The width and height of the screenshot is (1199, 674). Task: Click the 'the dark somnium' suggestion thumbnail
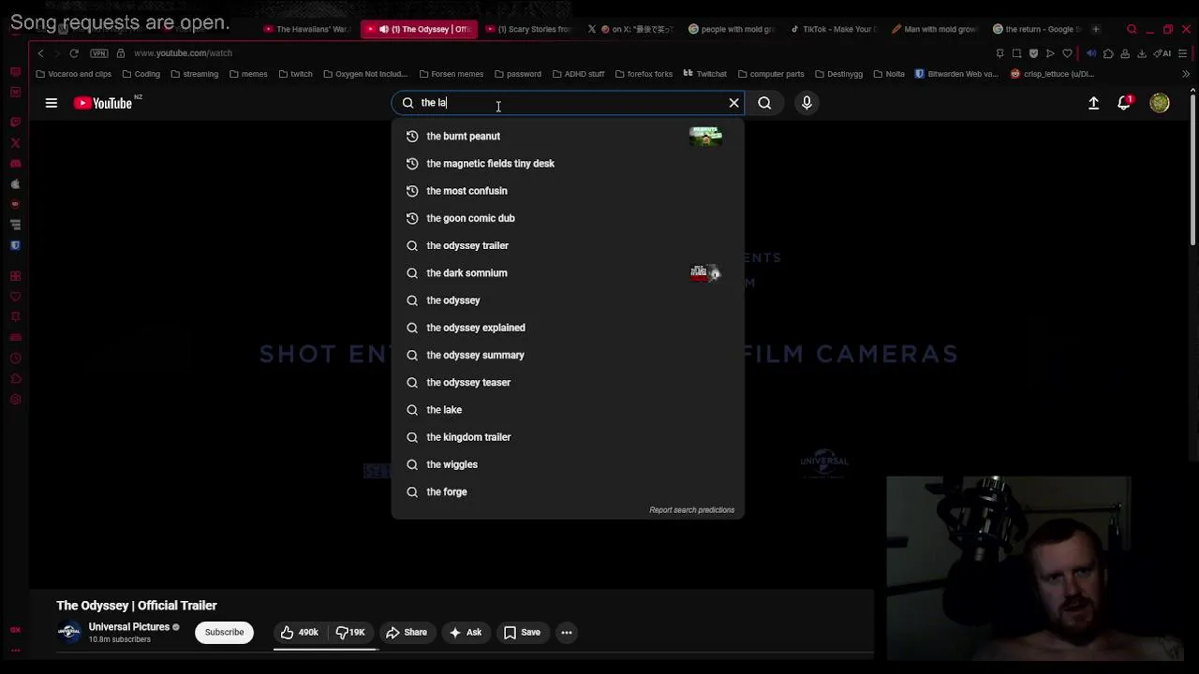(705, 273)
